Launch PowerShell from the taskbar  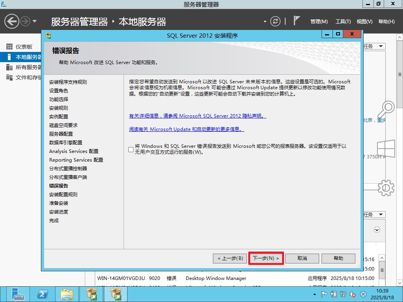43,294
